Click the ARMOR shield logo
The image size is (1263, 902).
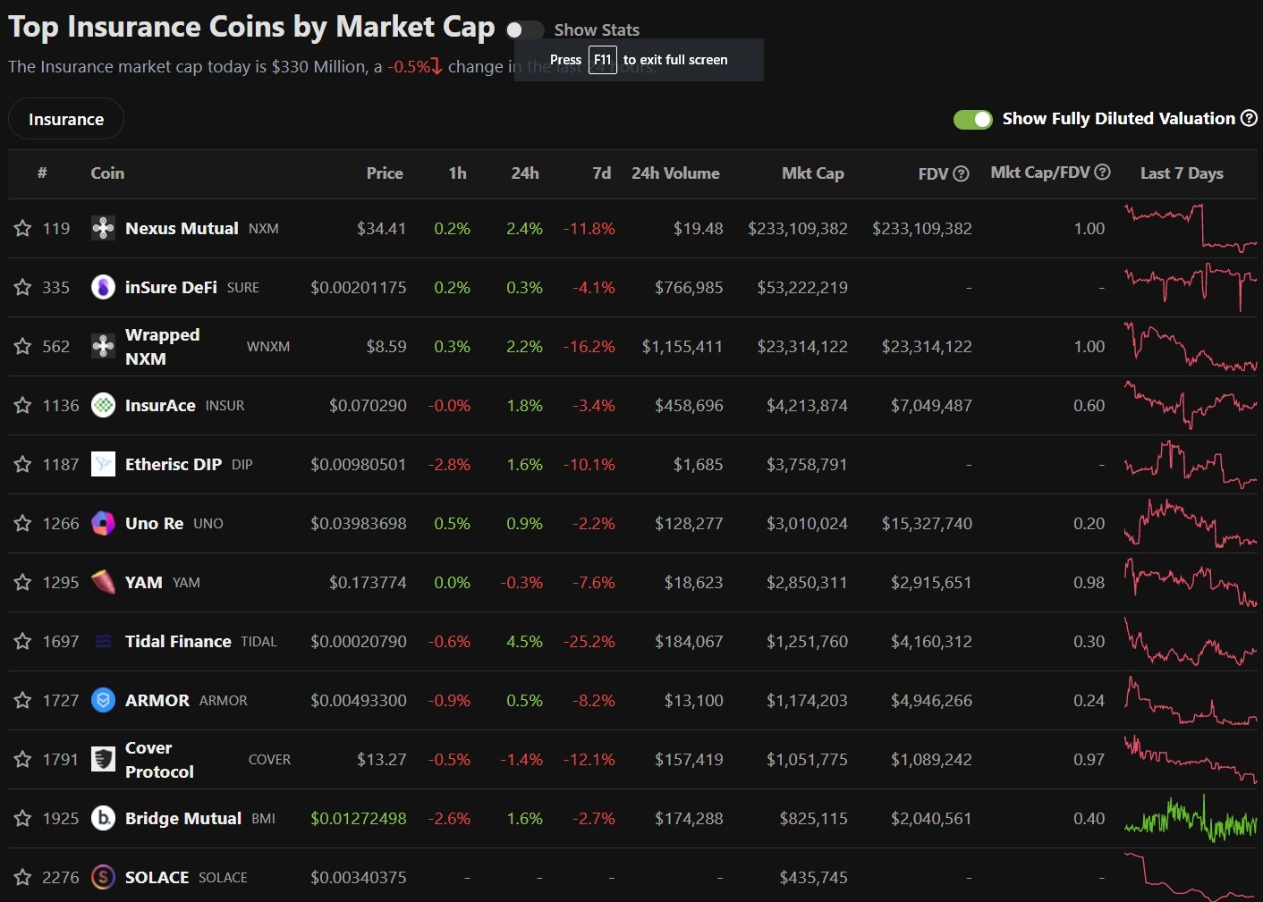(x=104, y=701)
